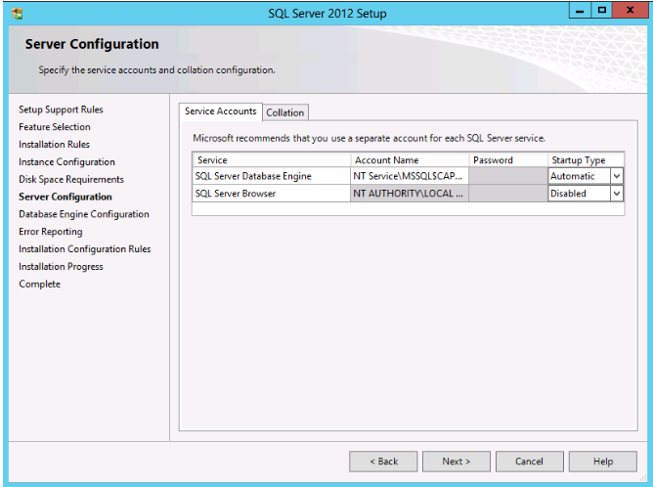Maximize the SQL Server 2012 Setup window
This screenshot has width=653, height=487.
(601, 12)
